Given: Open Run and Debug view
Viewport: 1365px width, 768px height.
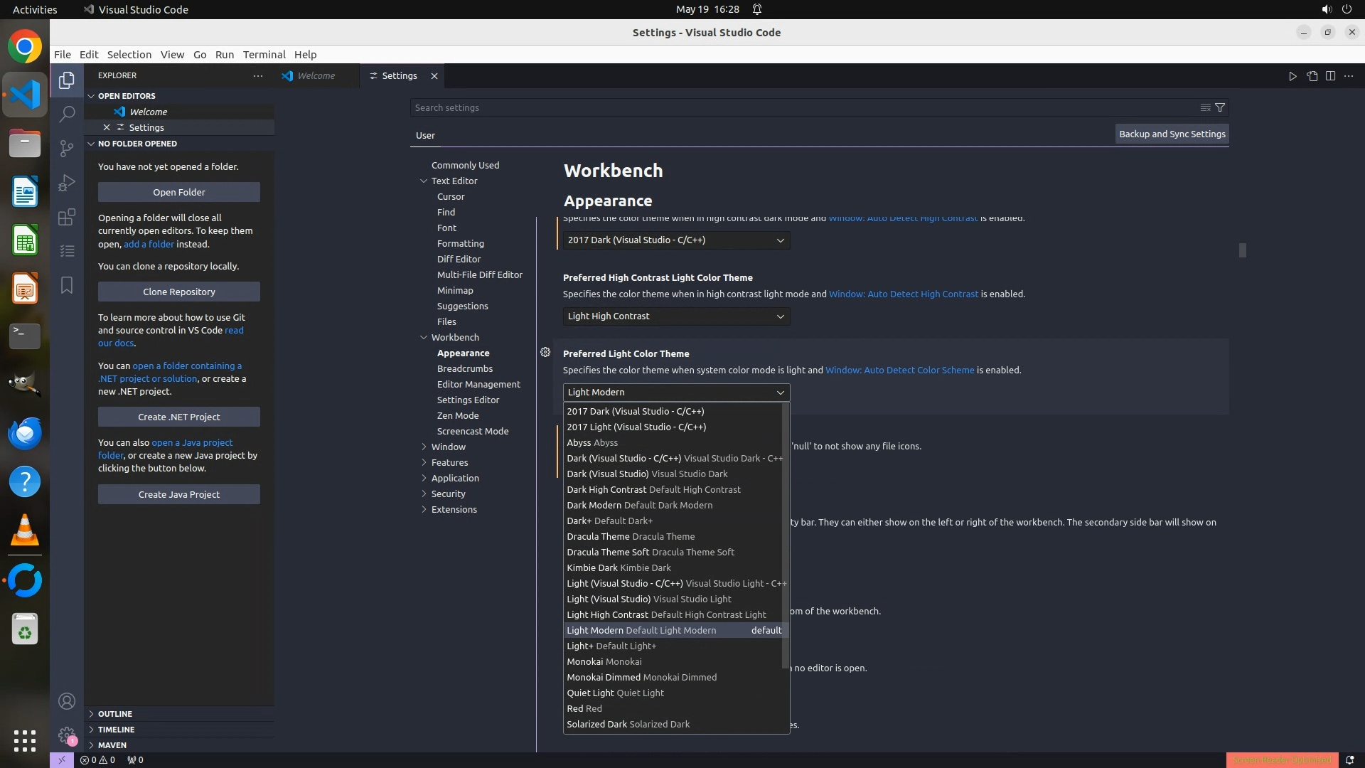Looking at the screenshot, I should coord(67,183).
